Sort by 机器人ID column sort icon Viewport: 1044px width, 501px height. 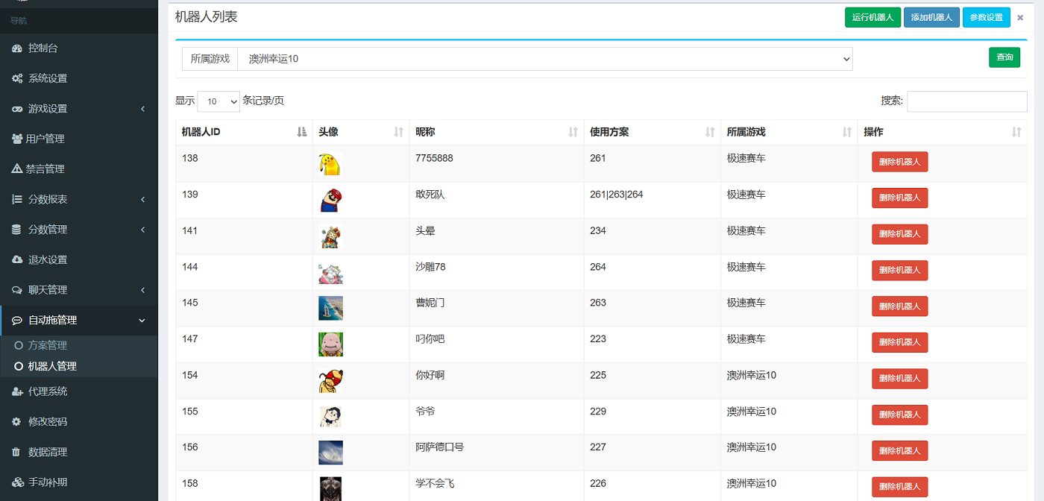(x=301, y=132)
